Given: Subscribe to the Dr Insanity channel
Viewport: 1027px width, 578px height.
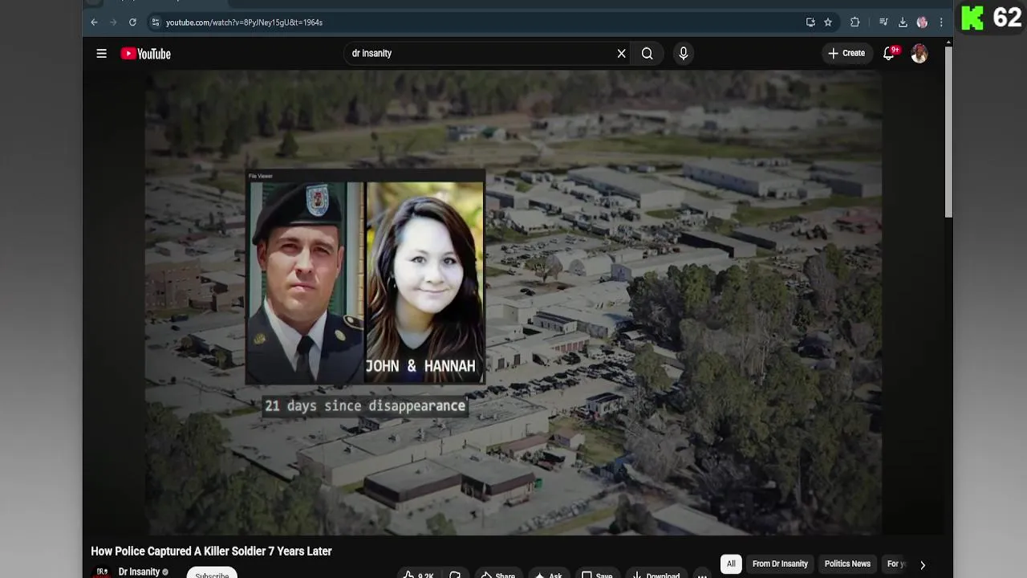Looking at the screenshot, I should click(x=212, y=573).
